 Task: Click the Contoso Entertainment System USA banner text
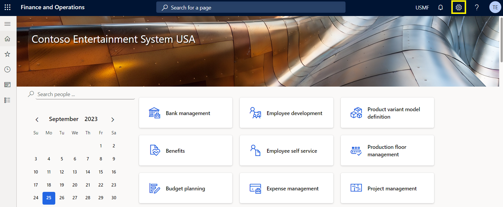tap(113, 39)
